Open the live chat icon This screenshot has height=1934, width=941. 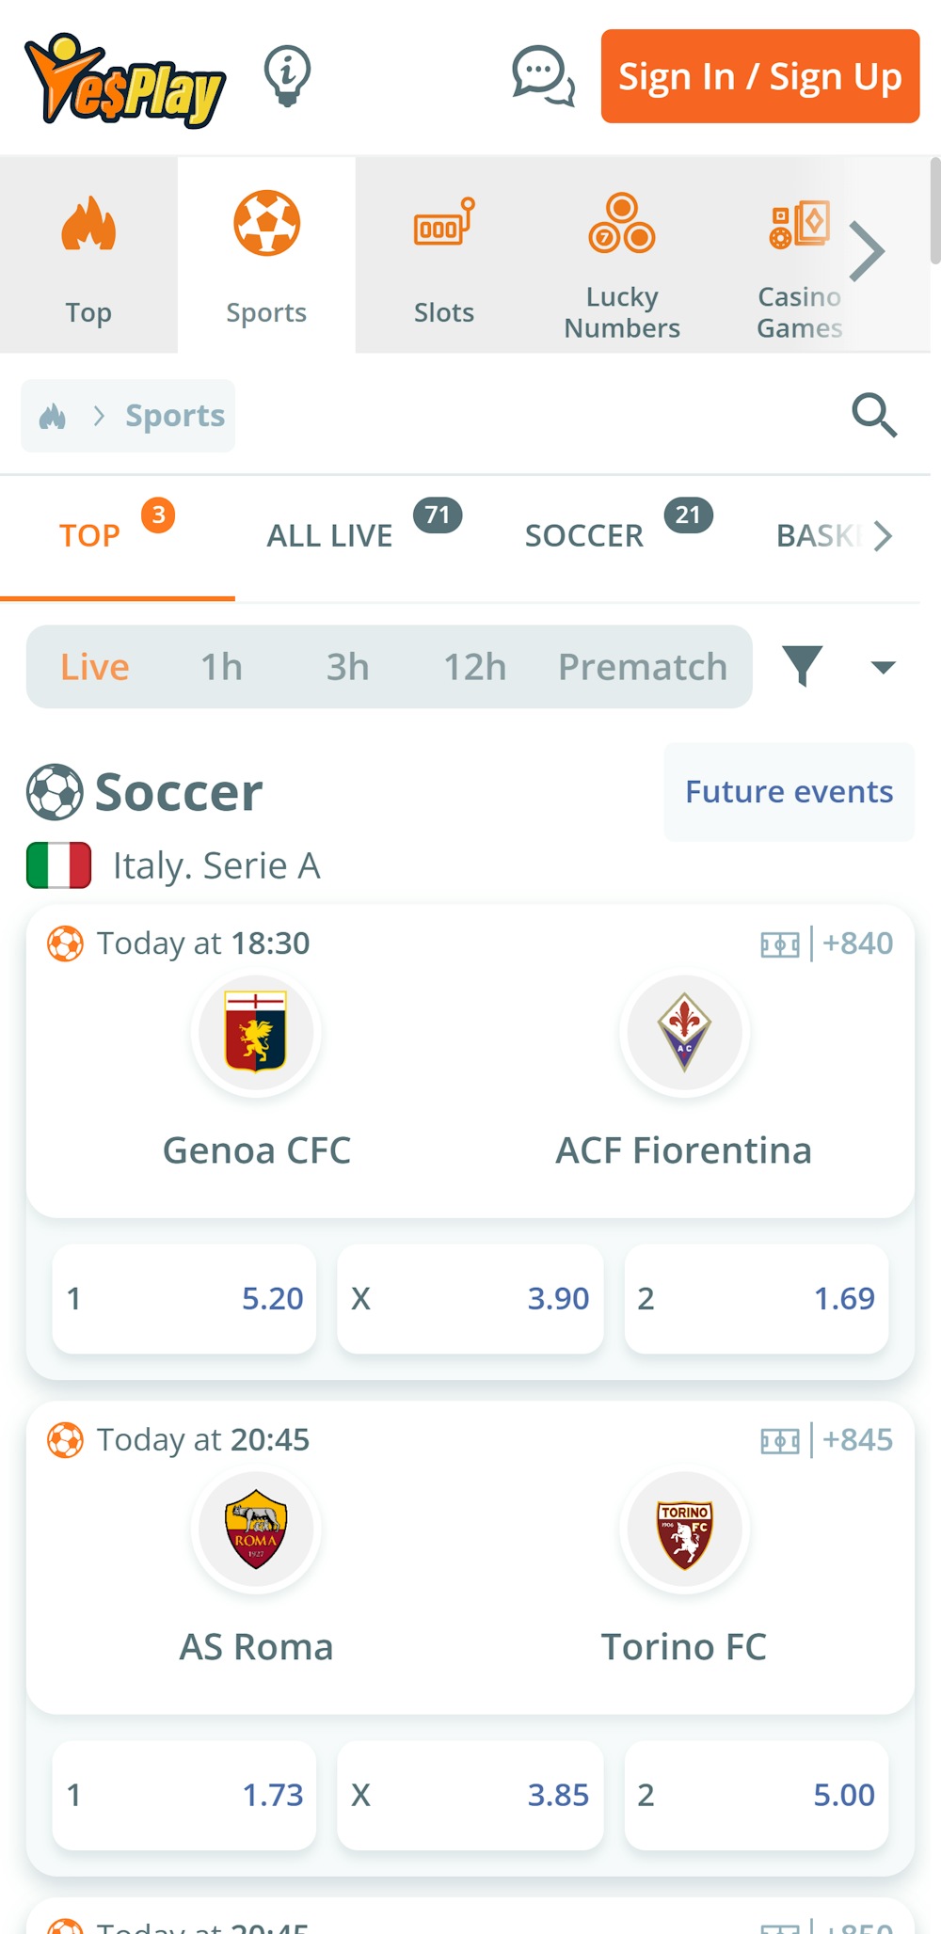click(x=543, y=75)
